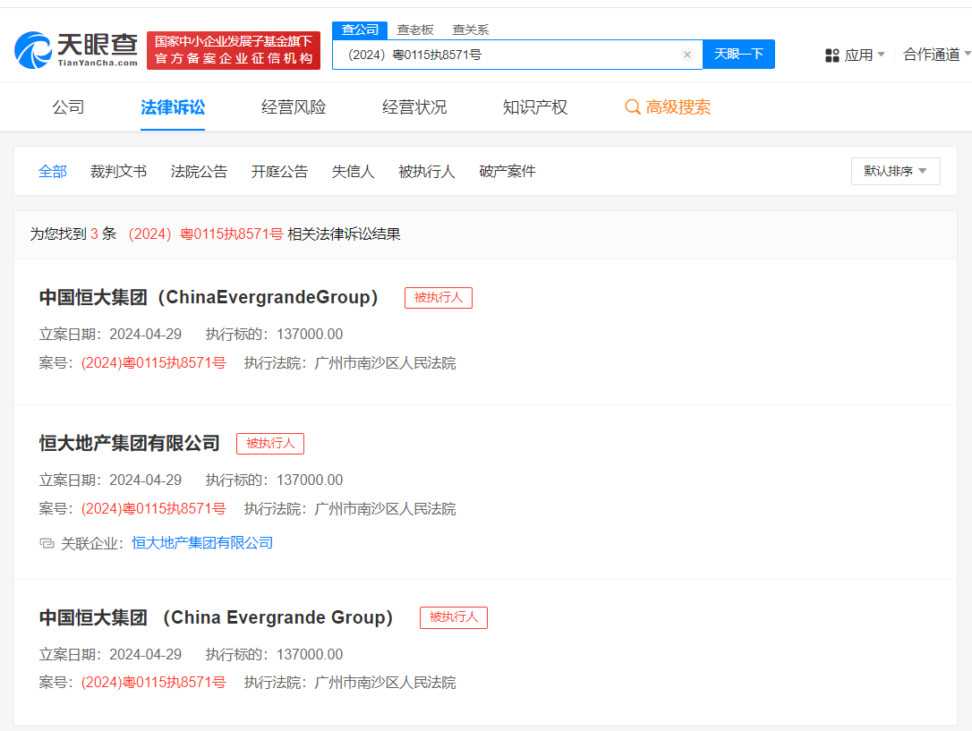Switch to the 公司 tab

tap(68, 107)
